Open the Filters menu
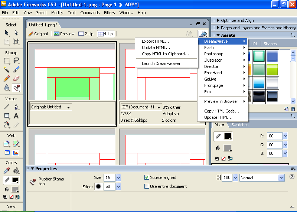 (x=109, y=13)
